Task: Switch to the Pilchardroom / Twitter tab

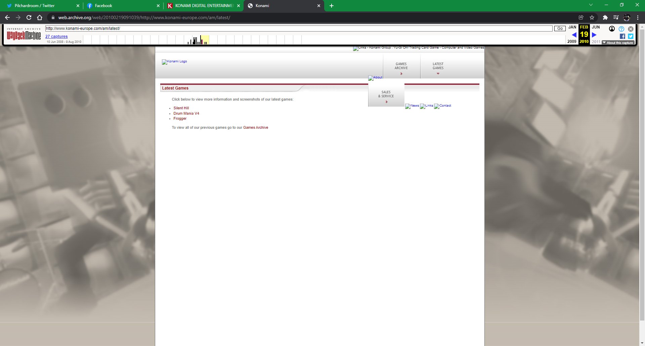Action: pos(35,6)
